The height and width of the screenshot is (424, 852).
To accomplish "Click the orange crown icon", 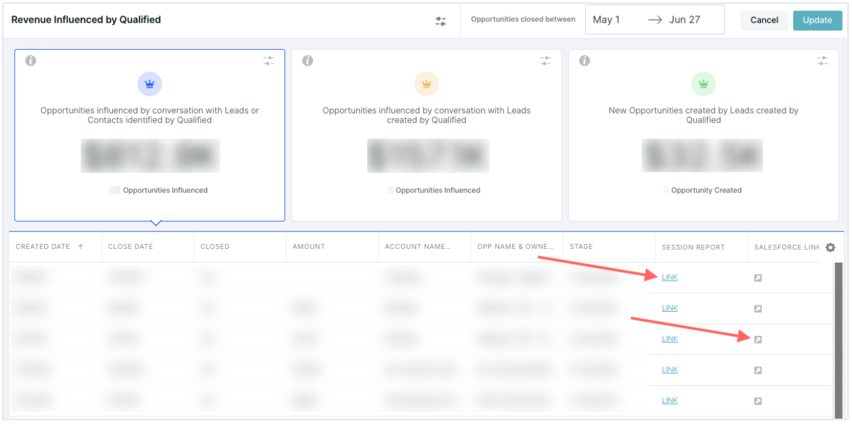I will (x=427, y=84).
